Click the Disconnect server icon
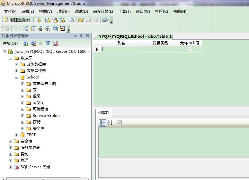249x180 pixels. click(33, 43)
